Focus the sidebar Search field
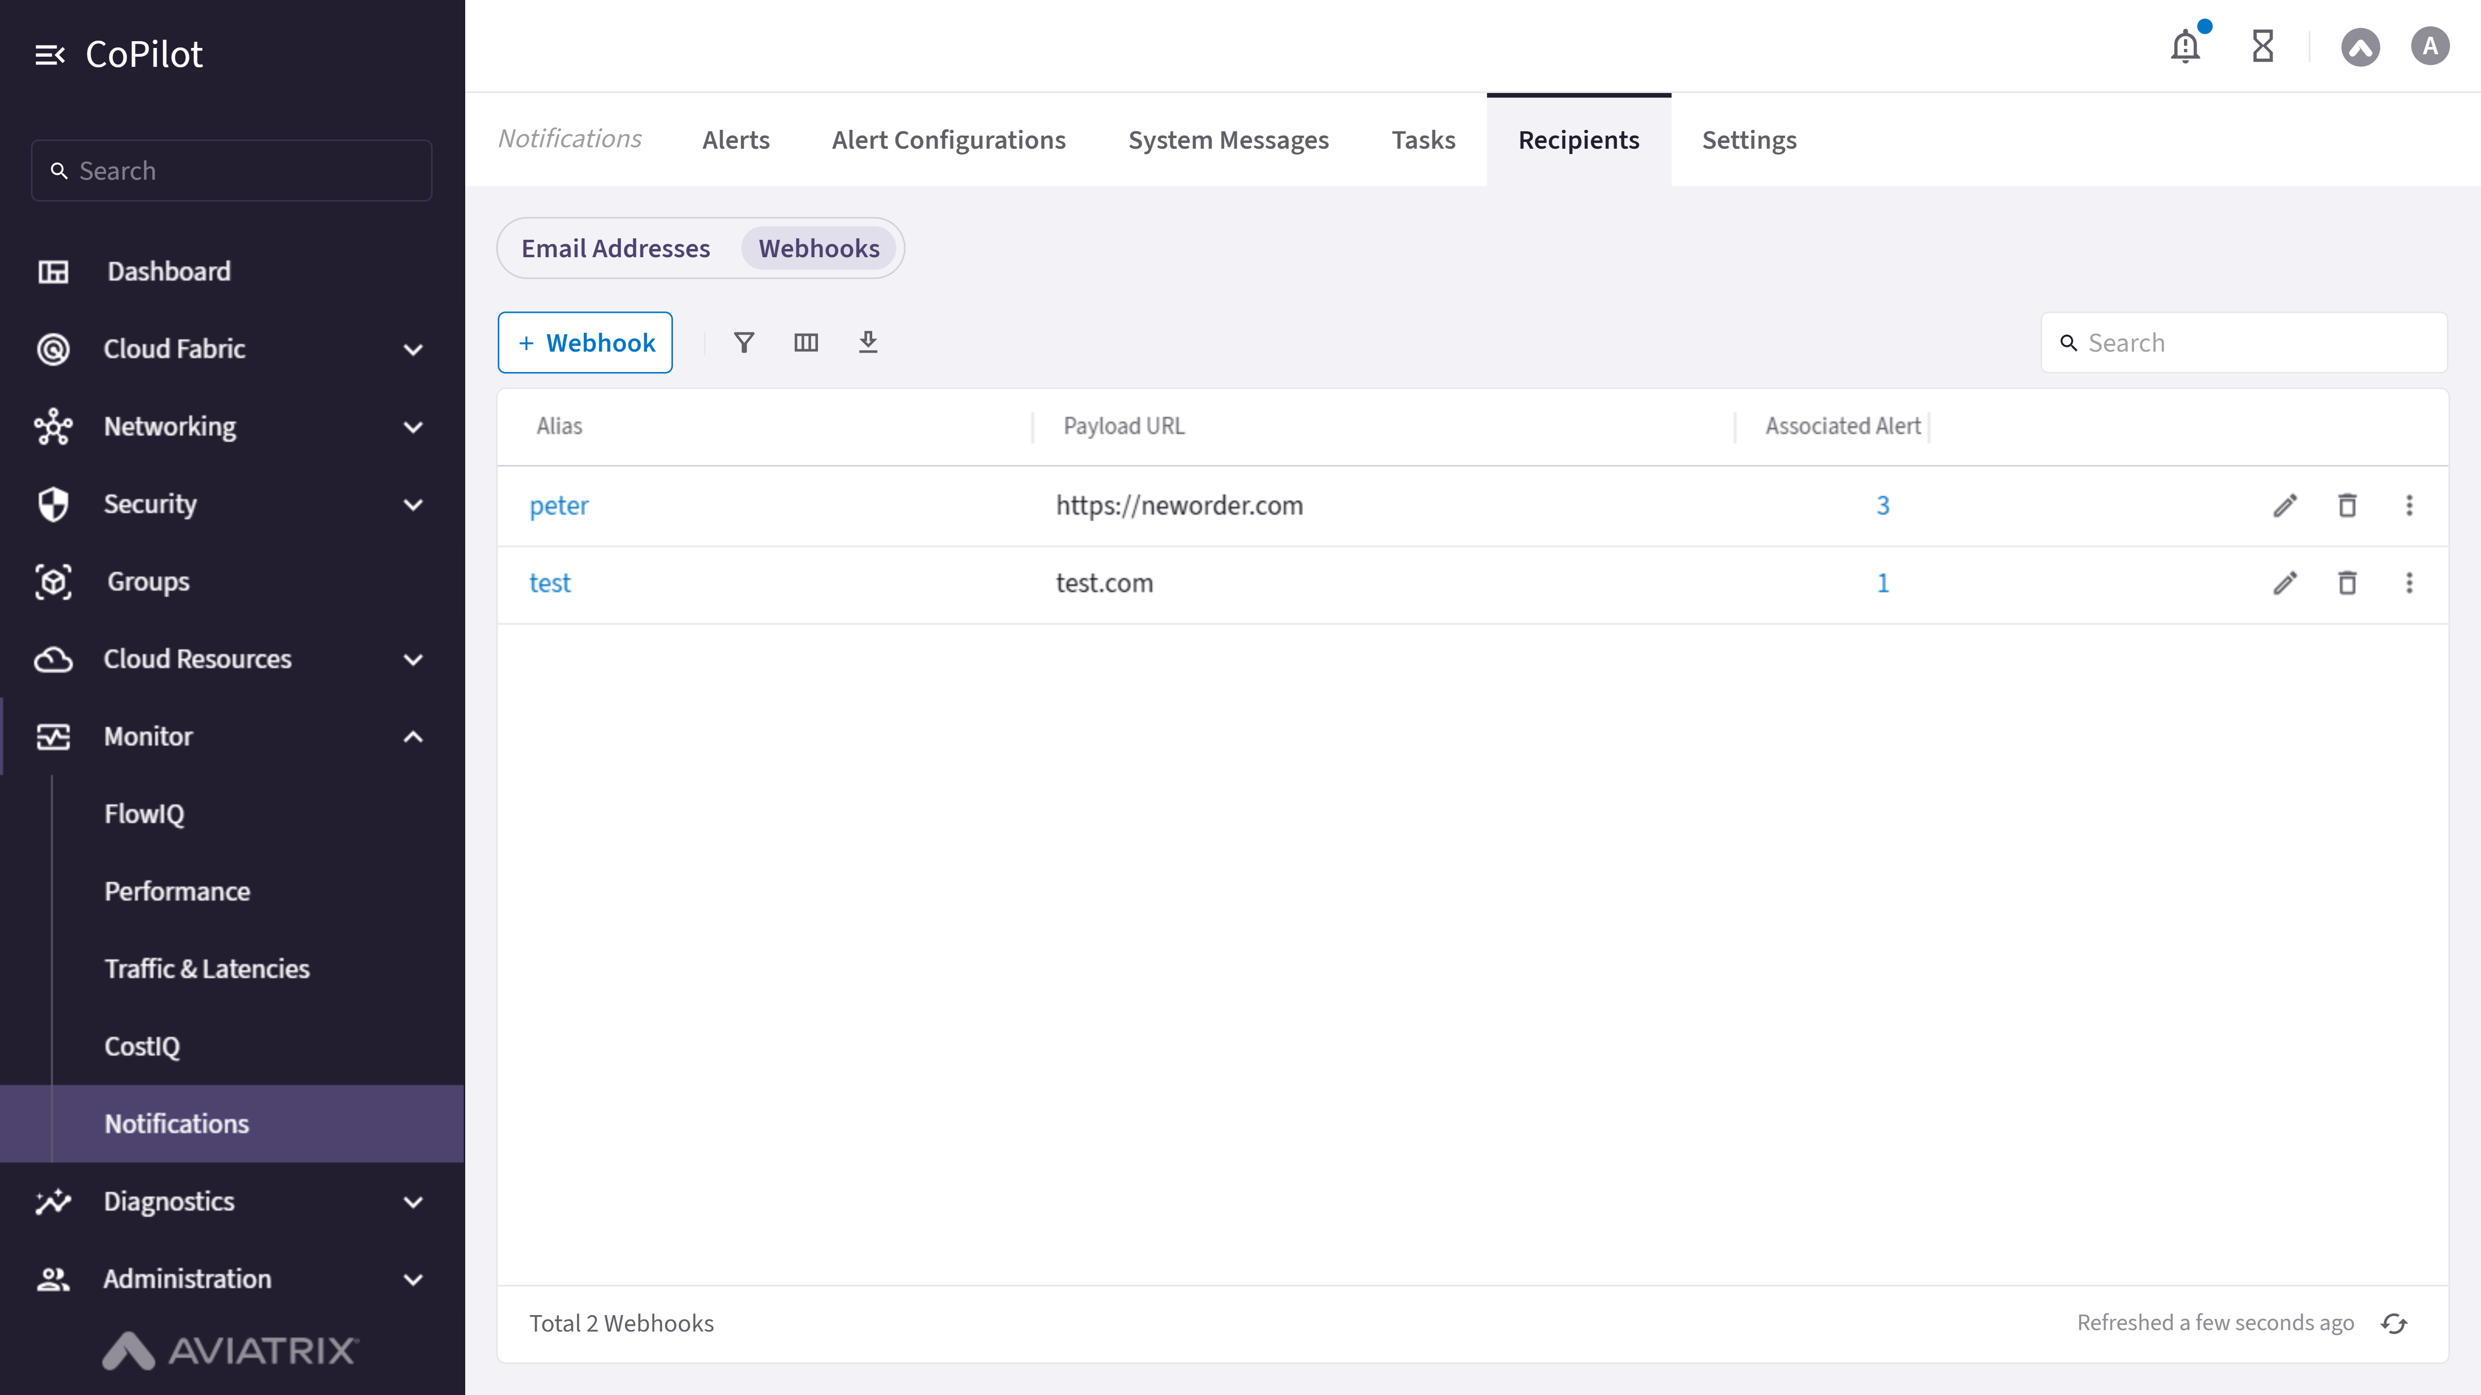Viewport: 2481px width, 1395px height. 231,170
